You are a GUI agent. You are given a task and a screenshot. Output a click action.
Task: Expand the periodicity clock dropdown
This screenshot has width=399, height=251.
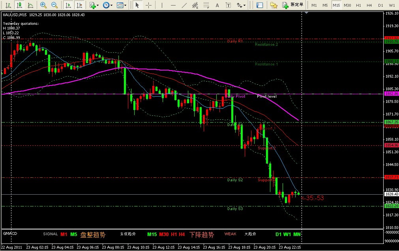pyautogui.click(x=107, y=5)
